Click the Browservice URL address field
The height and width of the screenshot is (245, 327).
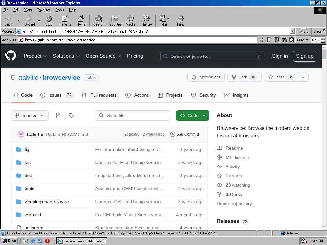[138, 40]
